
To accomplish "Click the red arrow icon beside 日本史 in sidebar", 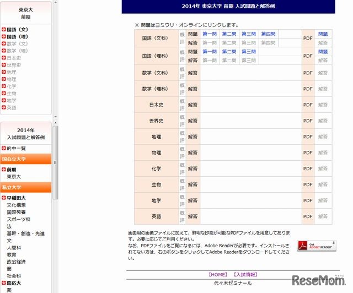I will click(x=4, y=58).
